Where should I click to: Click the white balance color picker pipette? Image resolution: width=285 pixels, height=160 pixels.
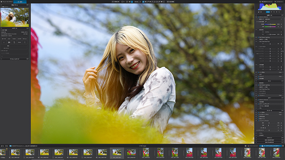pyautogui.click(x=266, y=22)
